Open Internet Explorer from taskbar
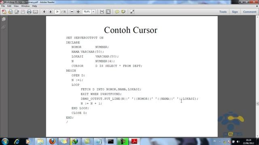Viewport: 259px width, 145px height. point(17,141)
